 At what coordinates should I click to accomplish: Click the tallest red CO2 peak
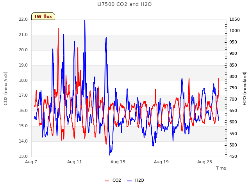(58, 28)
